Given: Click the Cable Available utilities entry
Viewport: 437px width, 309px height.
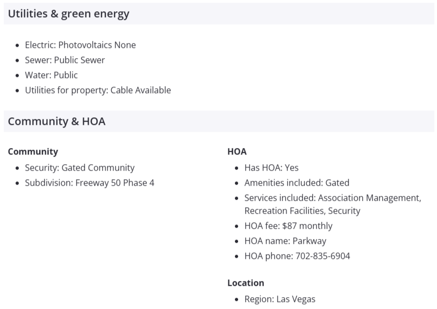Looking at the screenshot, I should [140, 90].
